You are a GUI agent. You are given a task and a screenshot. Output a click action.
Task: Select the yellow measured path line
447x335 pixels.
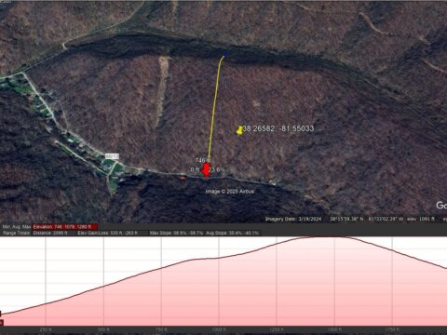point(214,107)
